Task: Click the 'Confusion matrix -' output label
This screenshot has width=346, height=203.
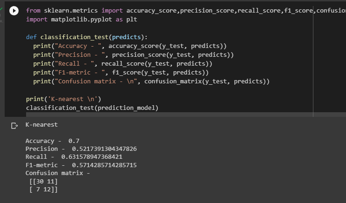Action: pyautogui.click(x=58, y=173)
